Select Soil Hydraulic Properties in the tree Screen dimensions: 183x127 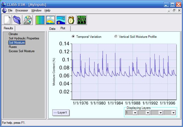24,38
